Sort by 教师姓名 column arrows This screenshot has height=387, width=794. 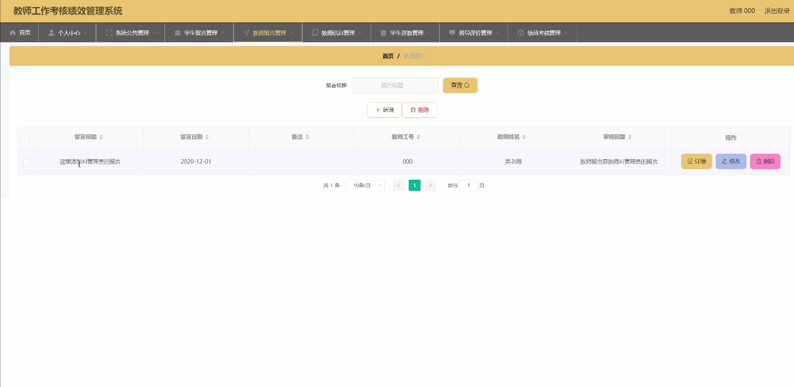click(x=524, y=137)
